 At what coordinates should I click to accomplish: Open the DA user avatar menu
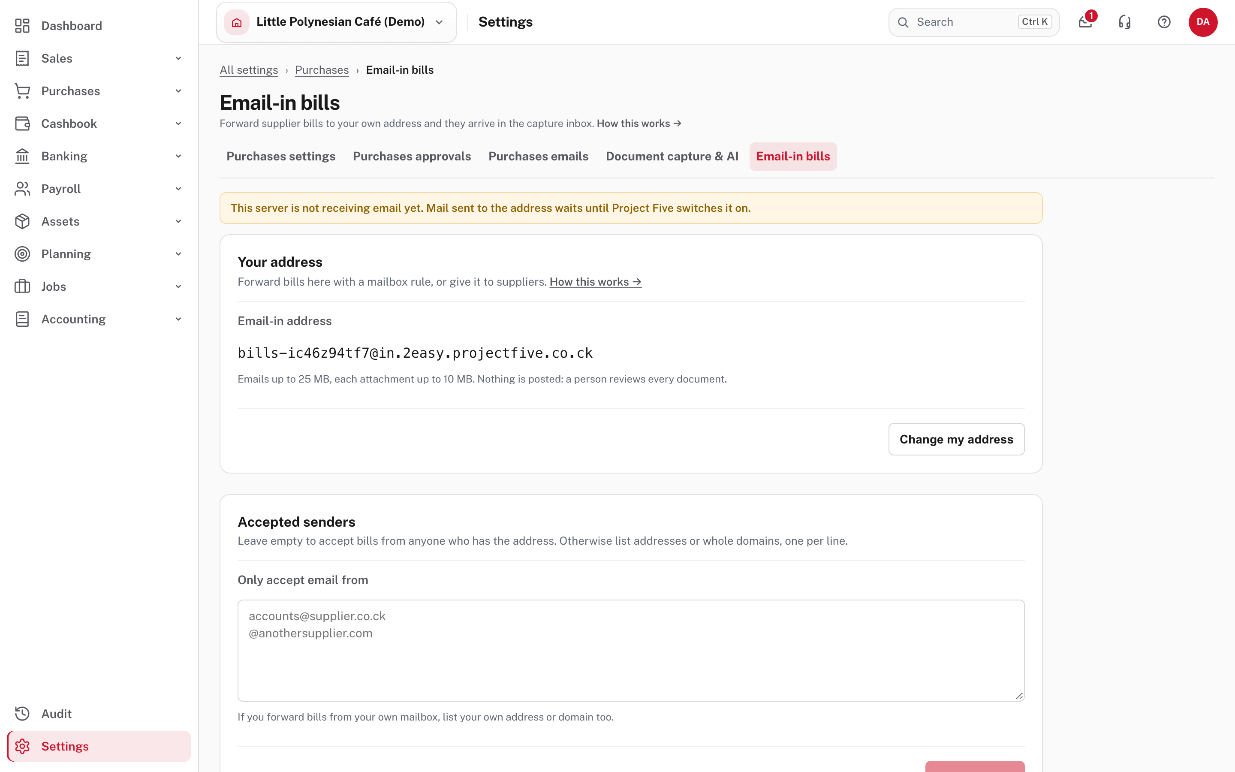click(x=1203, y=22)
